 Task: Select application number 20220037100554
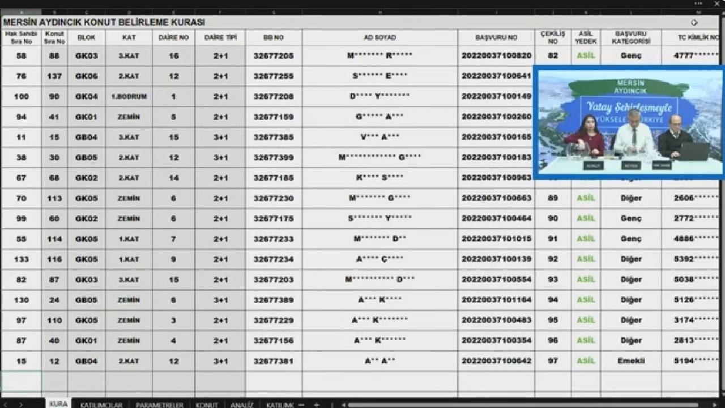(496, 279)
